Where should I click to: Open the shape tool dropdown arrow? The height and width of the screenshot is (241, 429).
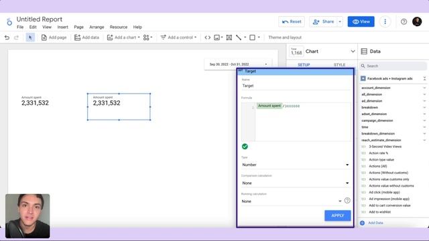(x=259, y=37)
